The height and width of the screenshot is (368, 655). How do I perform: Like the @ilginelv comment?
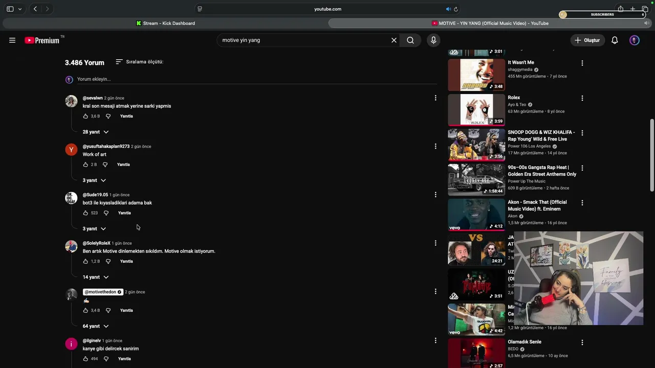(85, 359)
